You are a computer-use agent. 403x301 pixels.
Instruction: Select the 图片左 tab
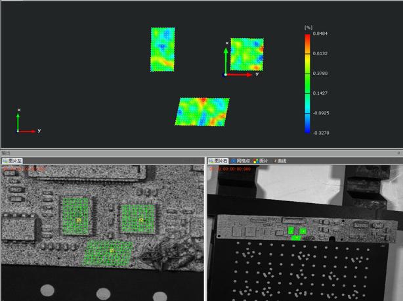pos(12,161)
